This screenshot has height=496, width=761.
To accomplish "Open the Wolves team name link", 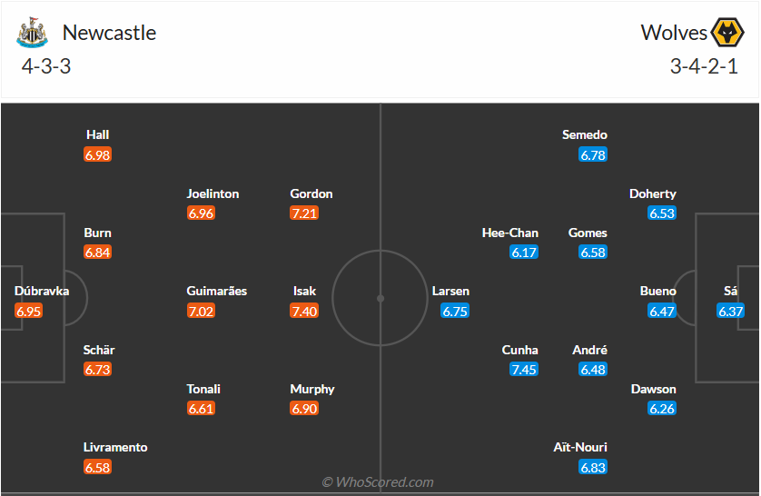I will [674, 33].
